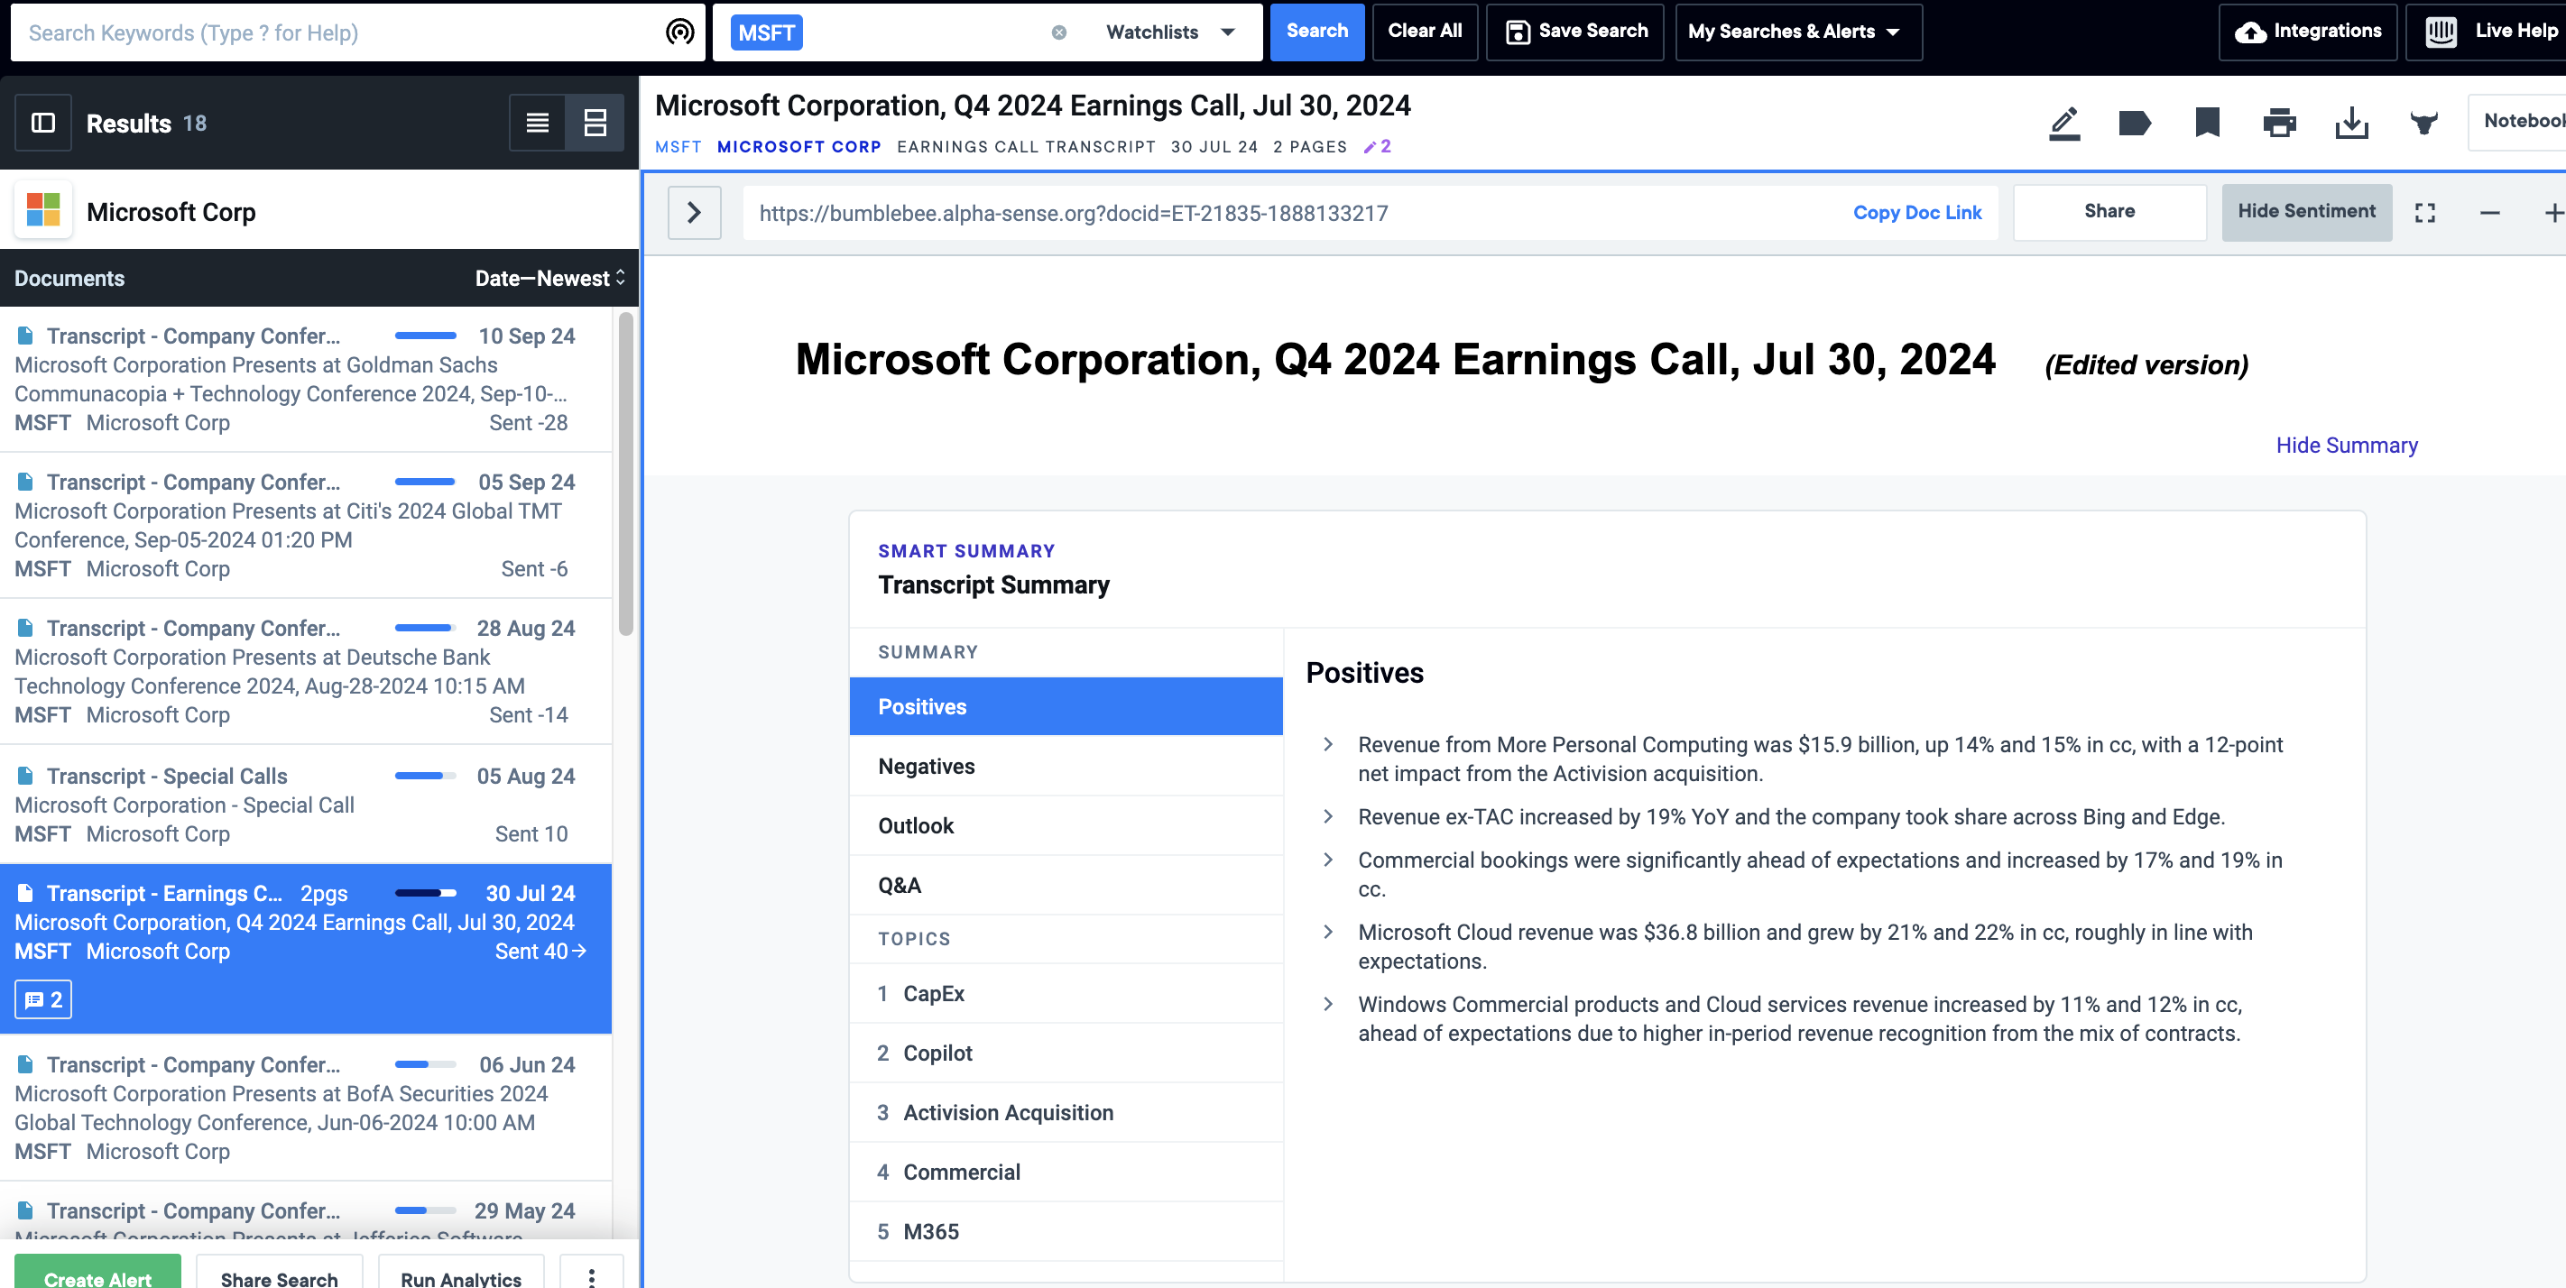The image size is (2566, 1288).
Task: Click the MSFT ticker chip
Action: point(766,32)
